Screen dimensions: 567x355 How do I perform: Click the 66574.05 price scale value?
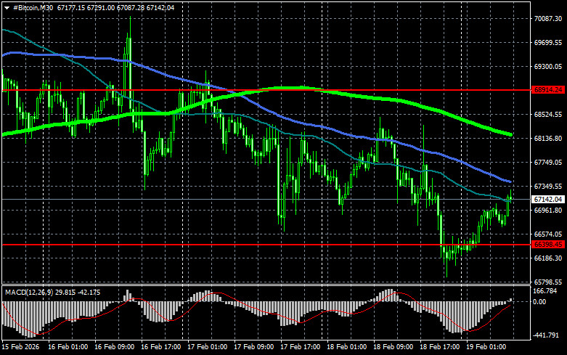(548, 234)
